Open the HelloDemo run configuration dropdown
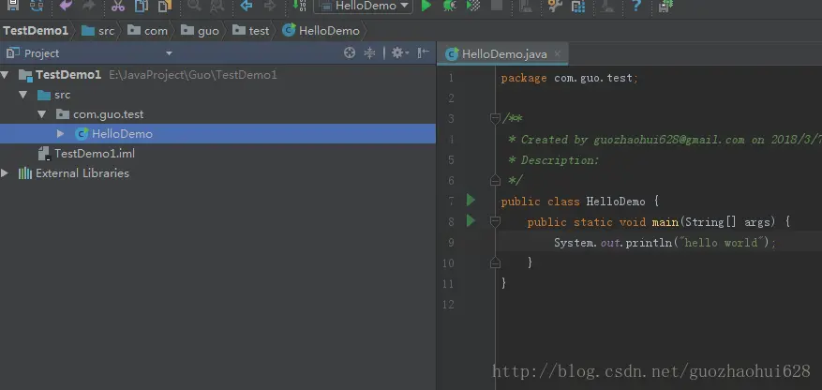Screen dimensions: 822x390 [363, 6]
